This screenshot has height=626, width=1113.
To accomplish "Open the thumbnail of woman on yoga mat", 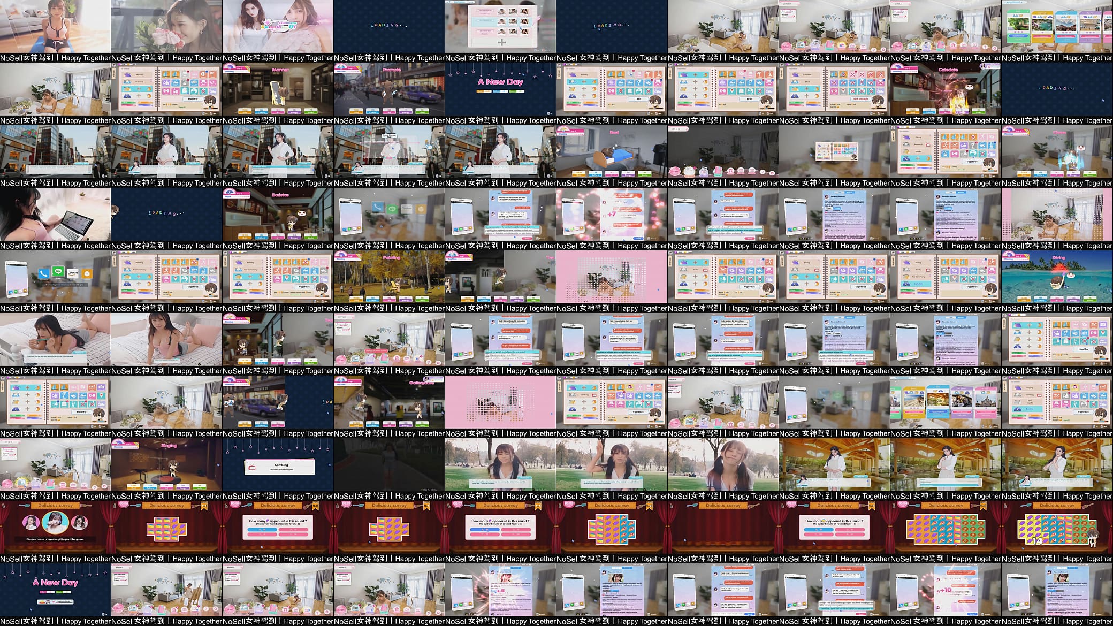I will (55, 26).
